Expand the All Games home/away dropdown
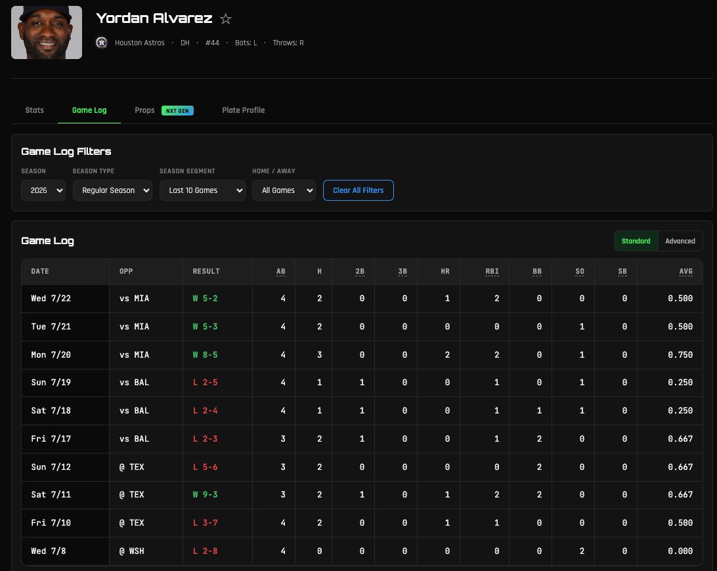This screenshot has height=571, width=717. [x=284, y=190]
